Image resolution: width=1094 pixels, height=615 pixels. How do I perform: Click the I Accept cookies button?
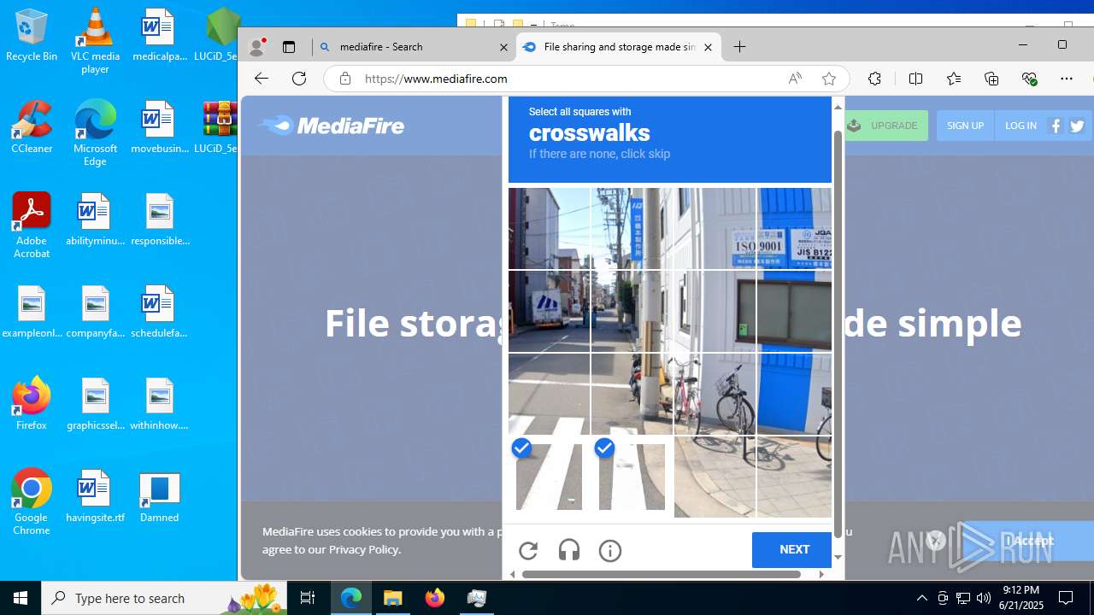[1027, 541]
